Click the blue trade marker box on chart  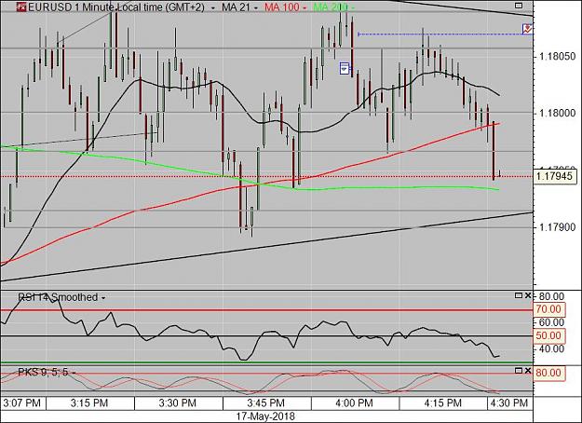(345, 68)
